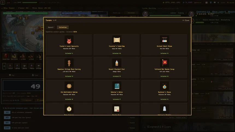Click the gem balance 9,495
The width and height of the screenshot is (235, 132).
click(187, 2)
